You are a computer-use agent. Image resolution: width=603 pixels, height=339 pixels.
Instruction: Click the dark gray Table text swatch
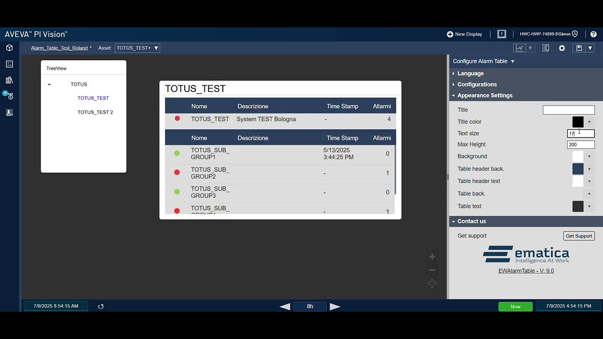pos(578,206)
